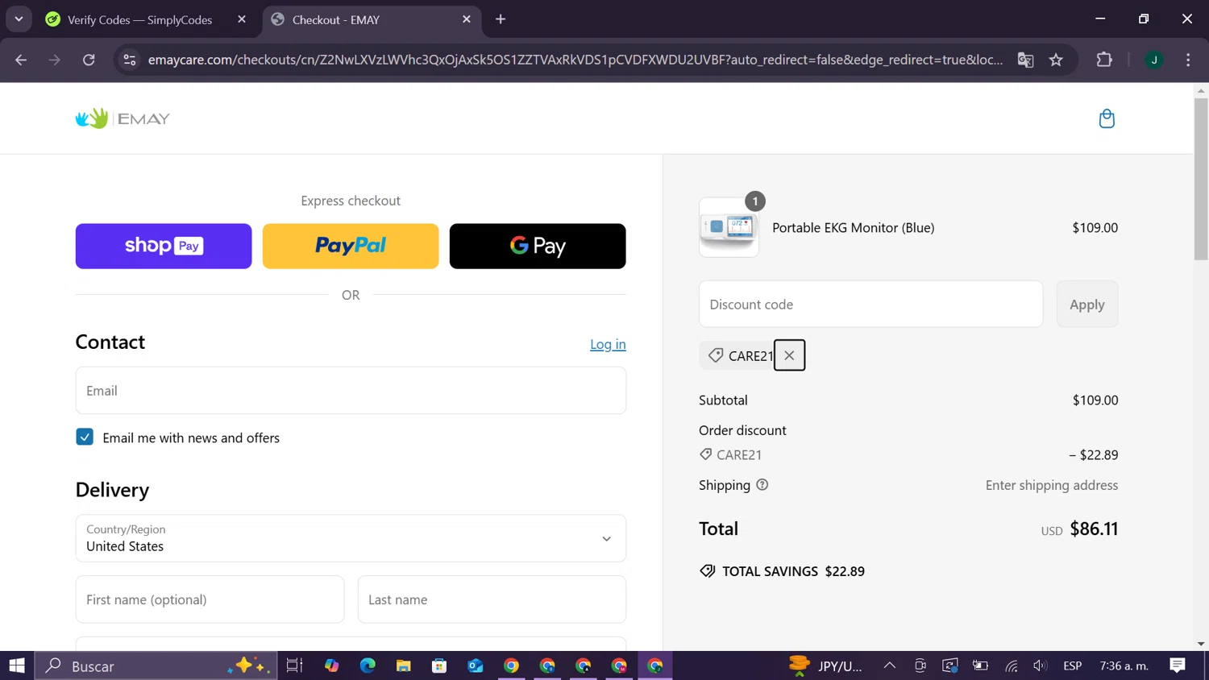Bookmark this page with the star icon
Screen dimensions: 1209x680
pos(1056,60)
